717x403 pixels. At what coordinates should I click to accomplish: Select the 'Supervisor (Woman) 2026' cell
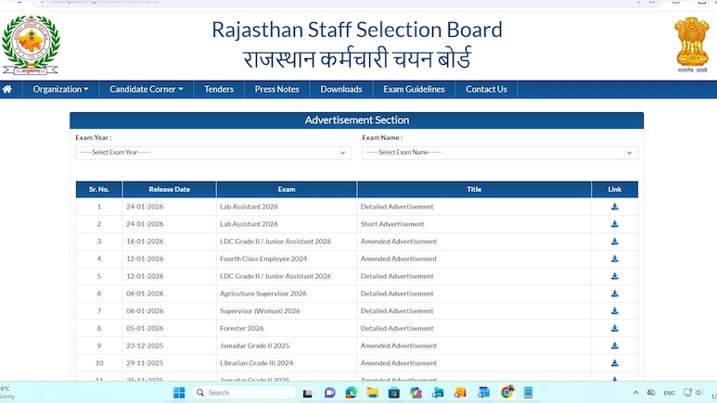click(x=287, y=310)
